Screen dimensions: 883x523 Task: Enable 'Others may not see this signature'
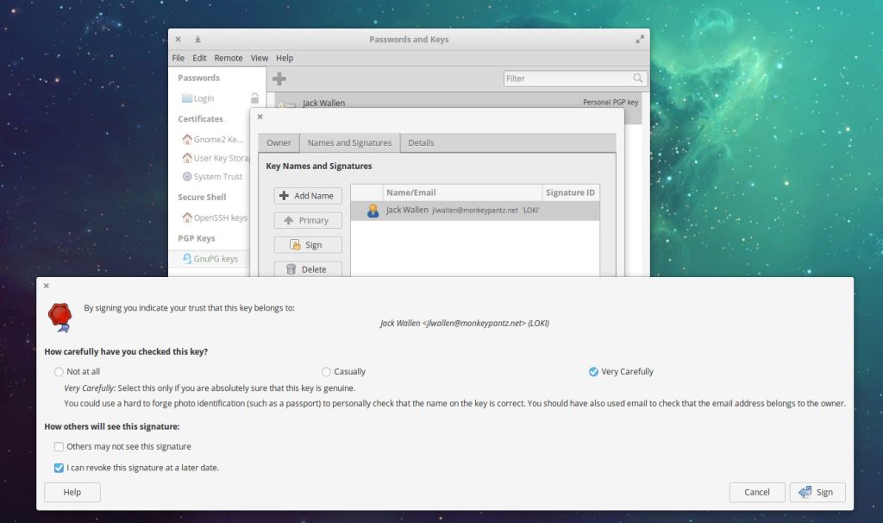pos(59,447)
